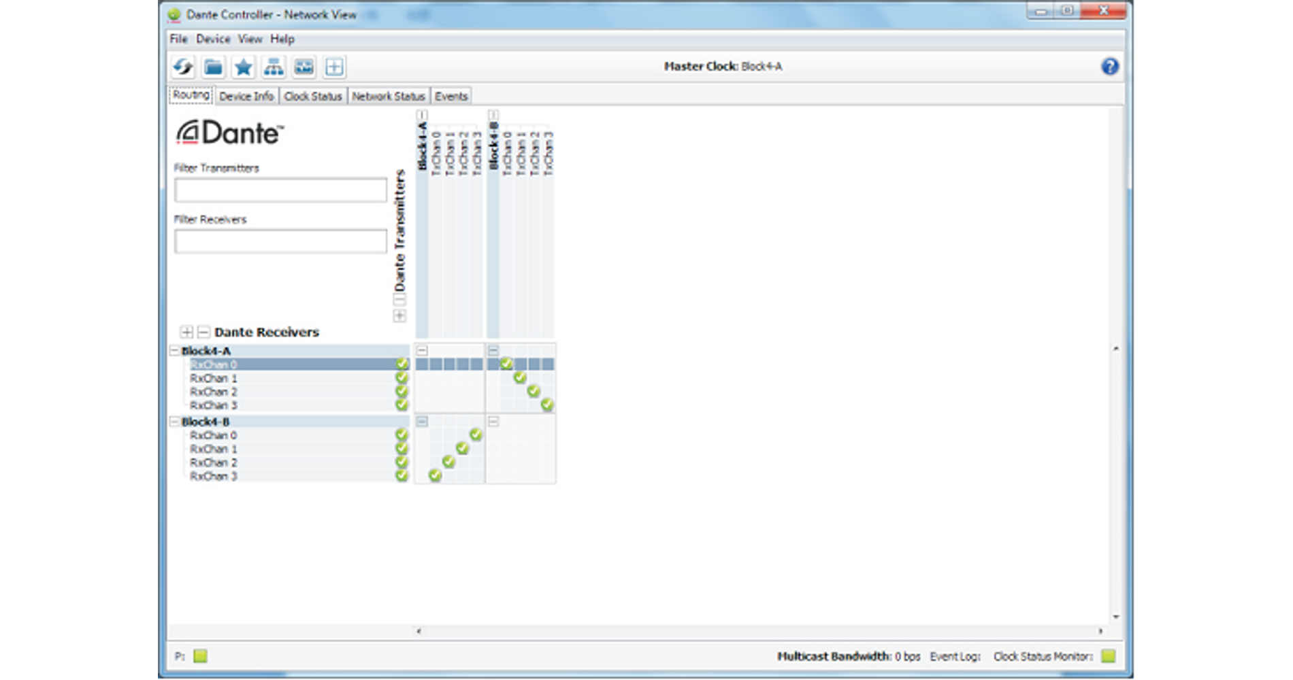This screenshot has height=680, width=1293.
Task: Click the status check icon for Block4-A RxChan 0
Action: point(402,364)
